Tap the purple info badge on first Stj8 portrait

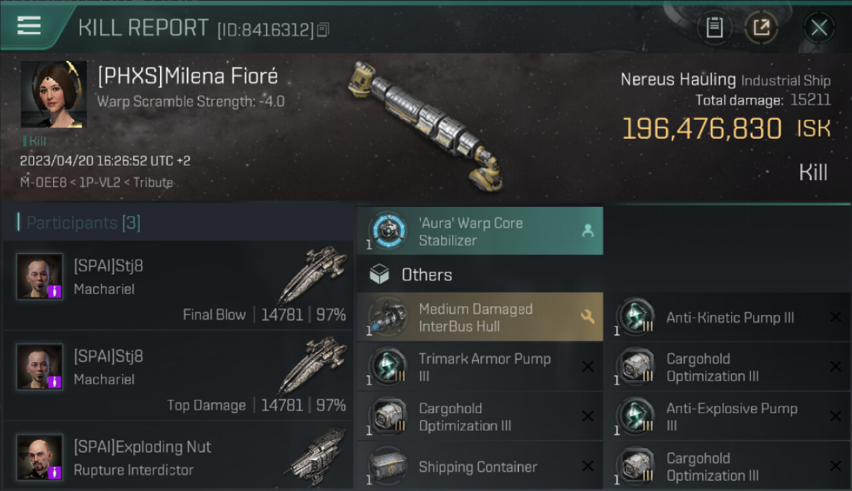(x=55, y=290)
